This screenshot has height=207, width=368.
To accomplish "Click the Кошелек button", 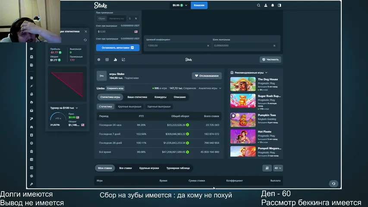I will coord(199,5).
